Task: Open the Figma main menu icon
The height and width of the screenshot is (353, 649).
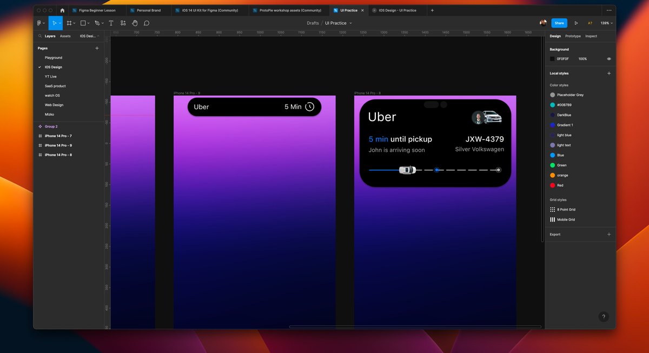Action: point(40,23)
